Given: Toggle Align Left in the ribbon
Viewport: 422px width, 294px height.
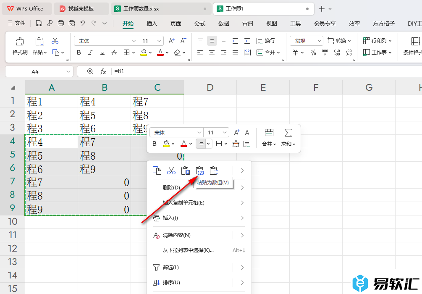Looking at the screenshot, I should [x=200, y=52].
